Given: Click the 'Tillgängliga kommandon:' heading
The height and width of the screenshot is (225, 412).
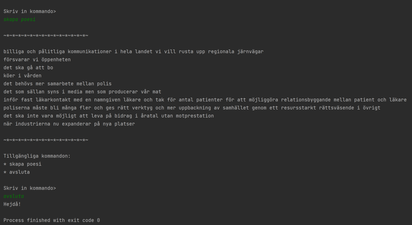Looking at the screenshot, I should coord(37,156).
